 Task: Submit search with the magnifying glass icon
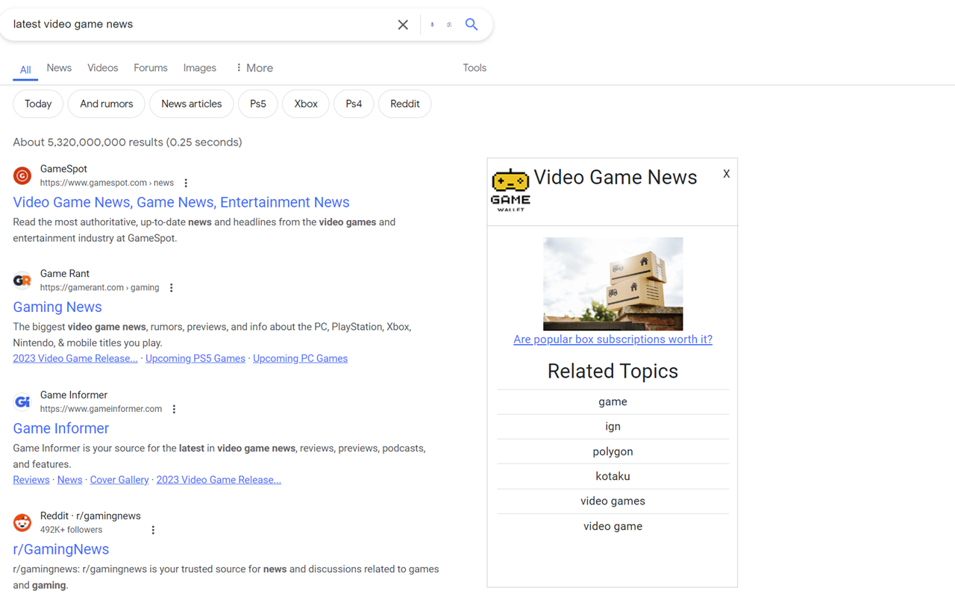472,24
